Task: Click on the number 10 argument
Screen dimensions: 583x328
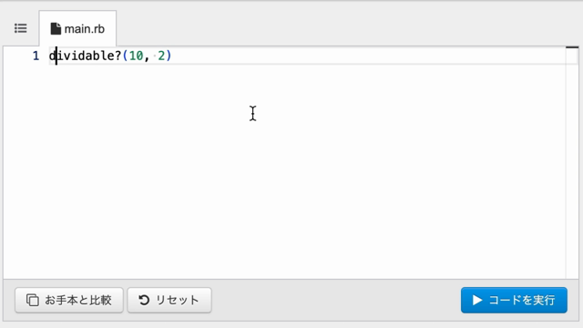Action: [136, 56]
